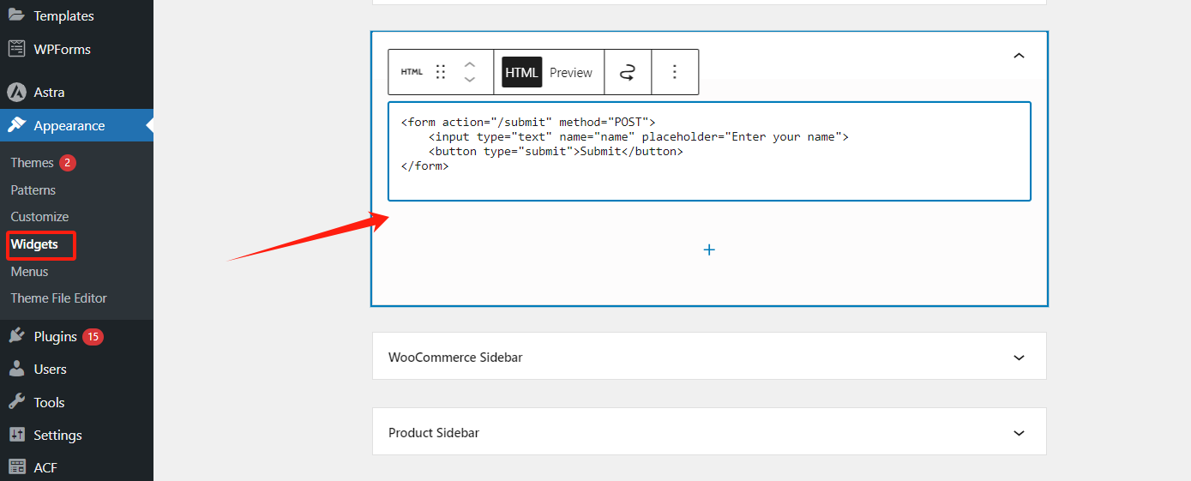The height and width of the screenshot is (481, 1191).
Task: Expand the WooCommerce Sidebar panel
Action: [x=1019, y=358]
